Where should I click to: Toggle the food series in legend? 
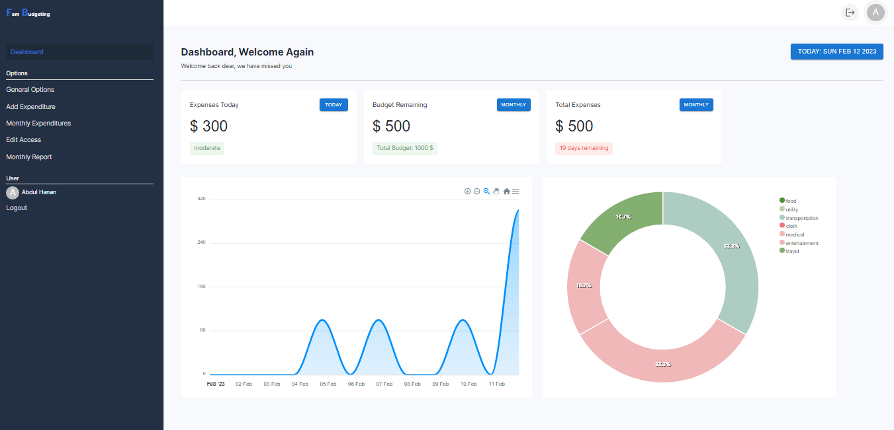pyautogui.click(x=791, y=201)
